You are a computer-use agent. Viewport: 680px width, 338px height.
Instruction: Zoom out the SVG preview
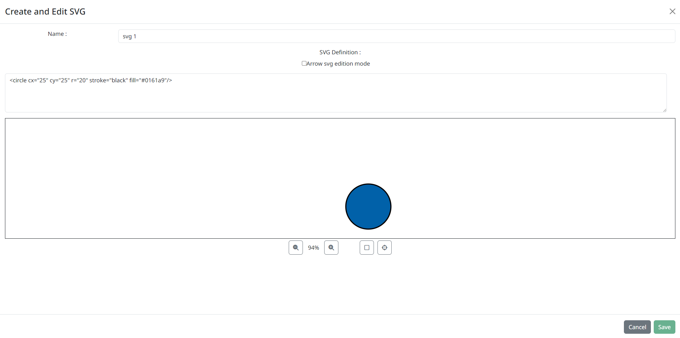click(x=295, y=248)
